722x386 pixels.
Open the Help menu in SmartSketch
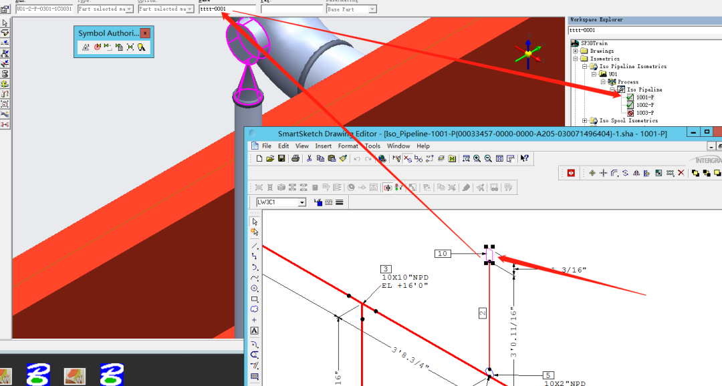click(423, 146)
